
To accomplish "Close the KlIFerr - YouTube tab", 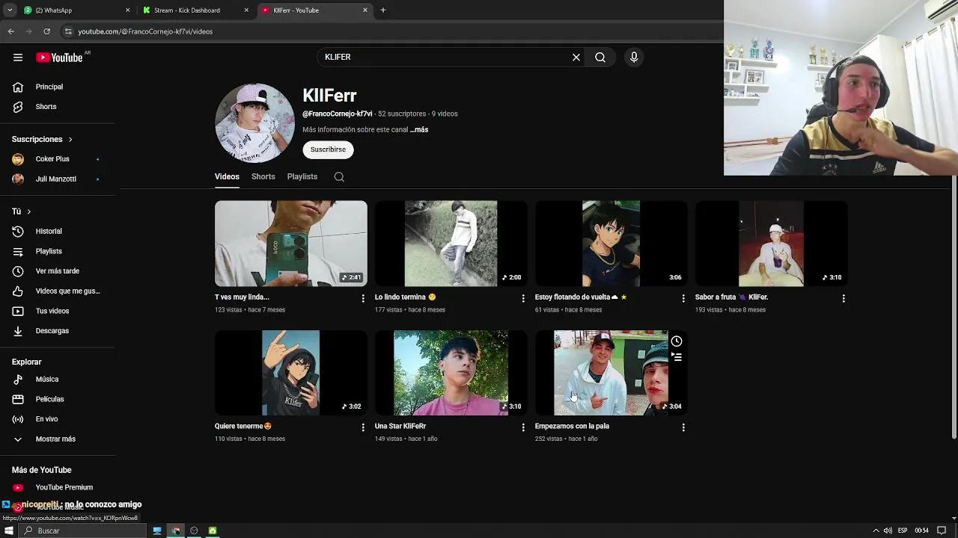I will click(x=365, y=10).
